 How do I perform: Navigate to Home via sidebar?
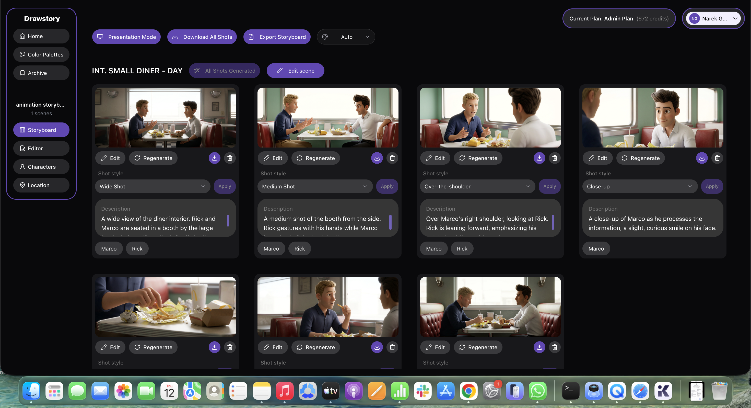coord(41,36)
